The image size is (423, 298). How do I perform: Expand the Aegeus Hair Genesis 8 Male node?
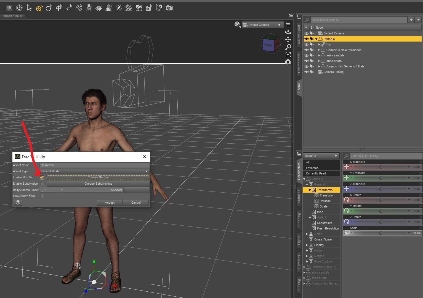point(319,66)
